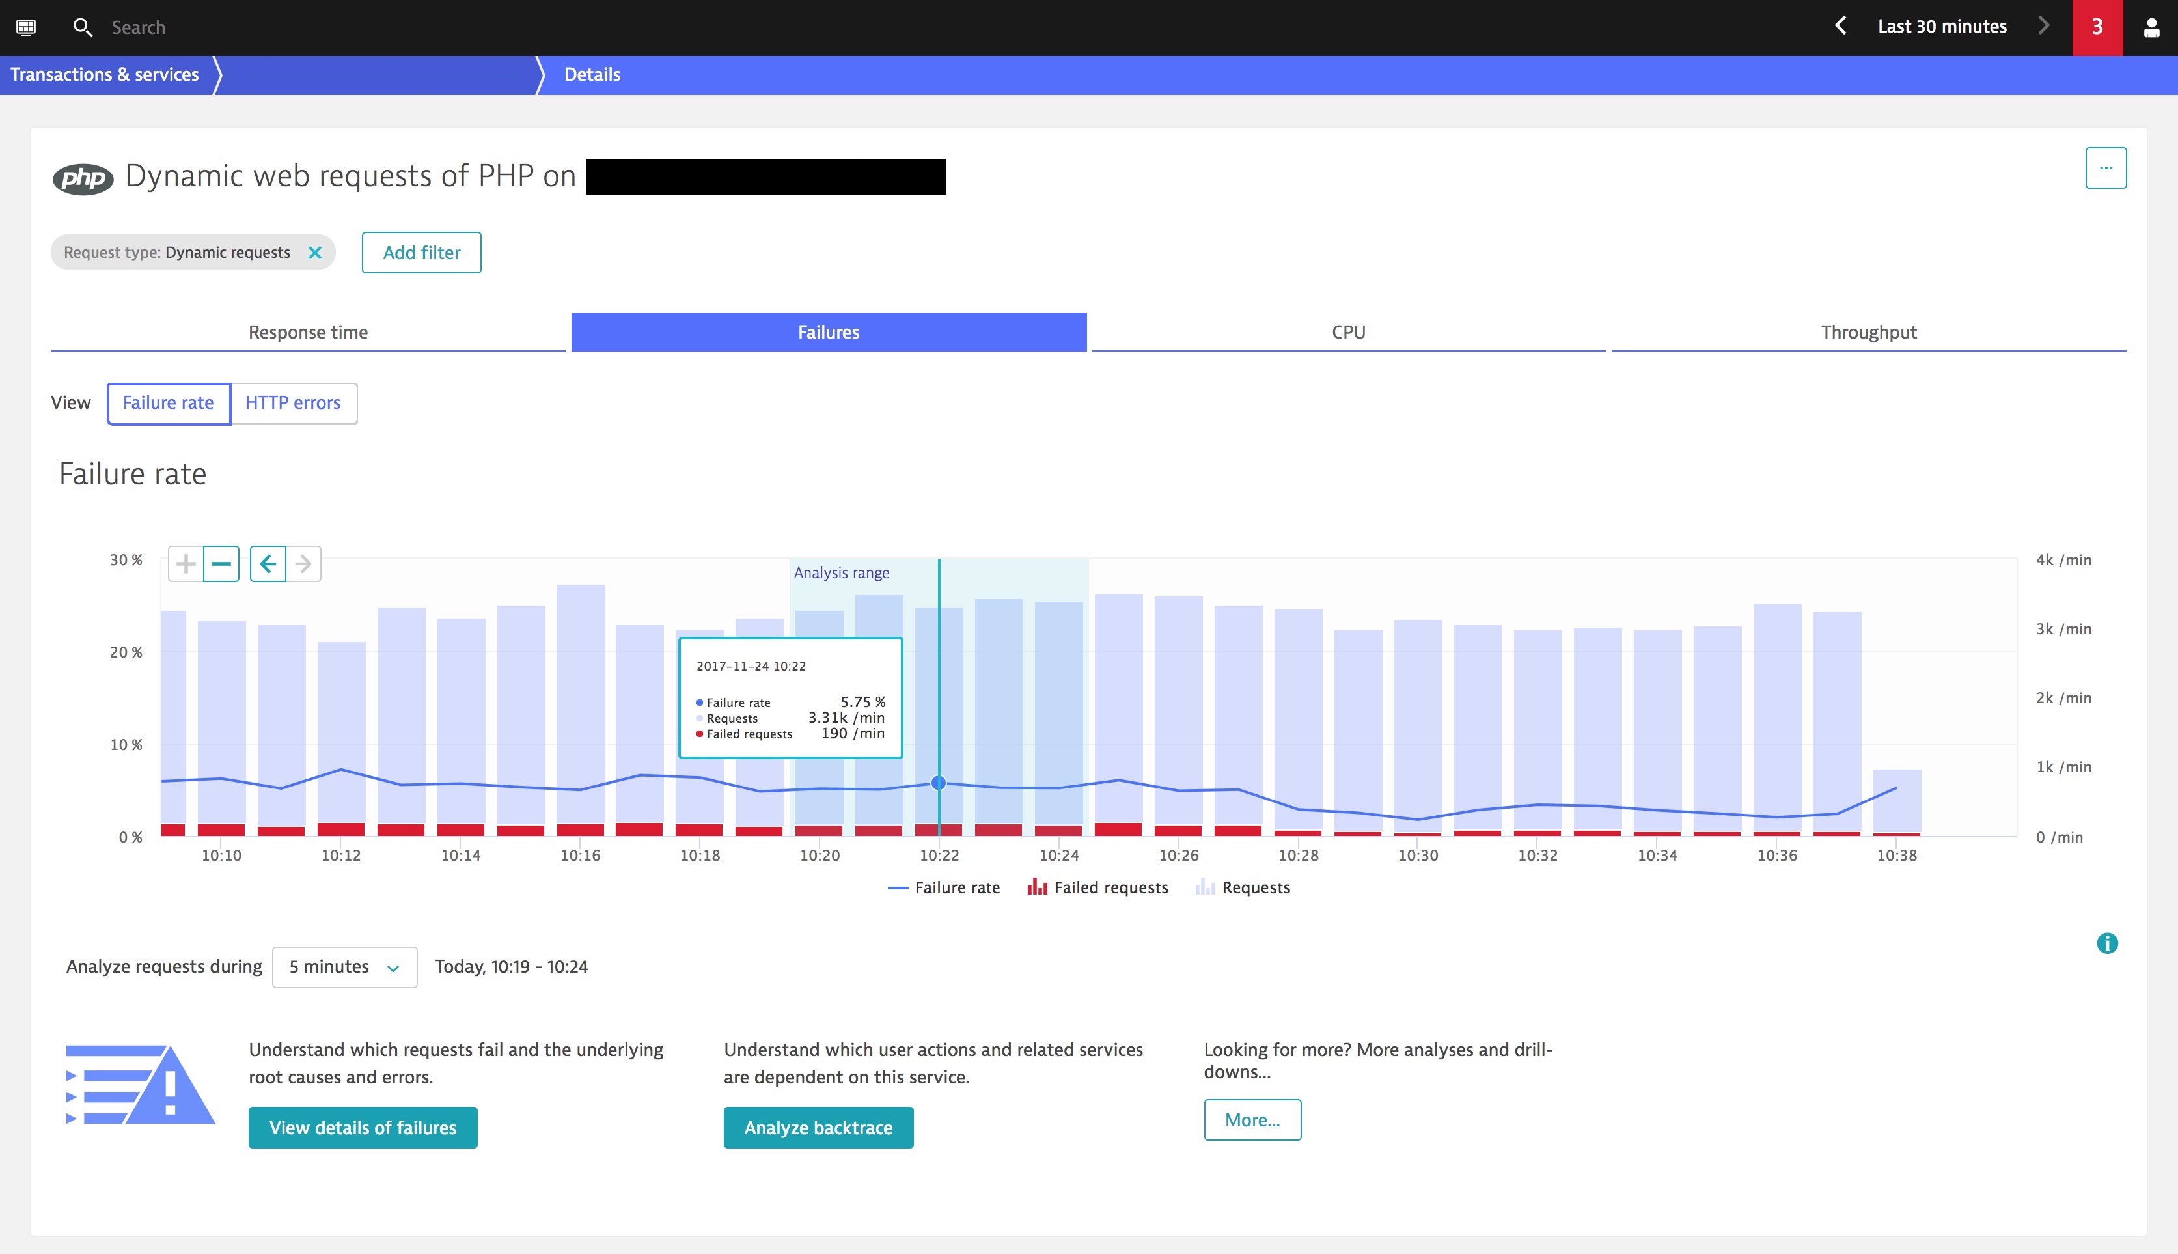Click the failure rate data point at 10:22

pos(939,783)
